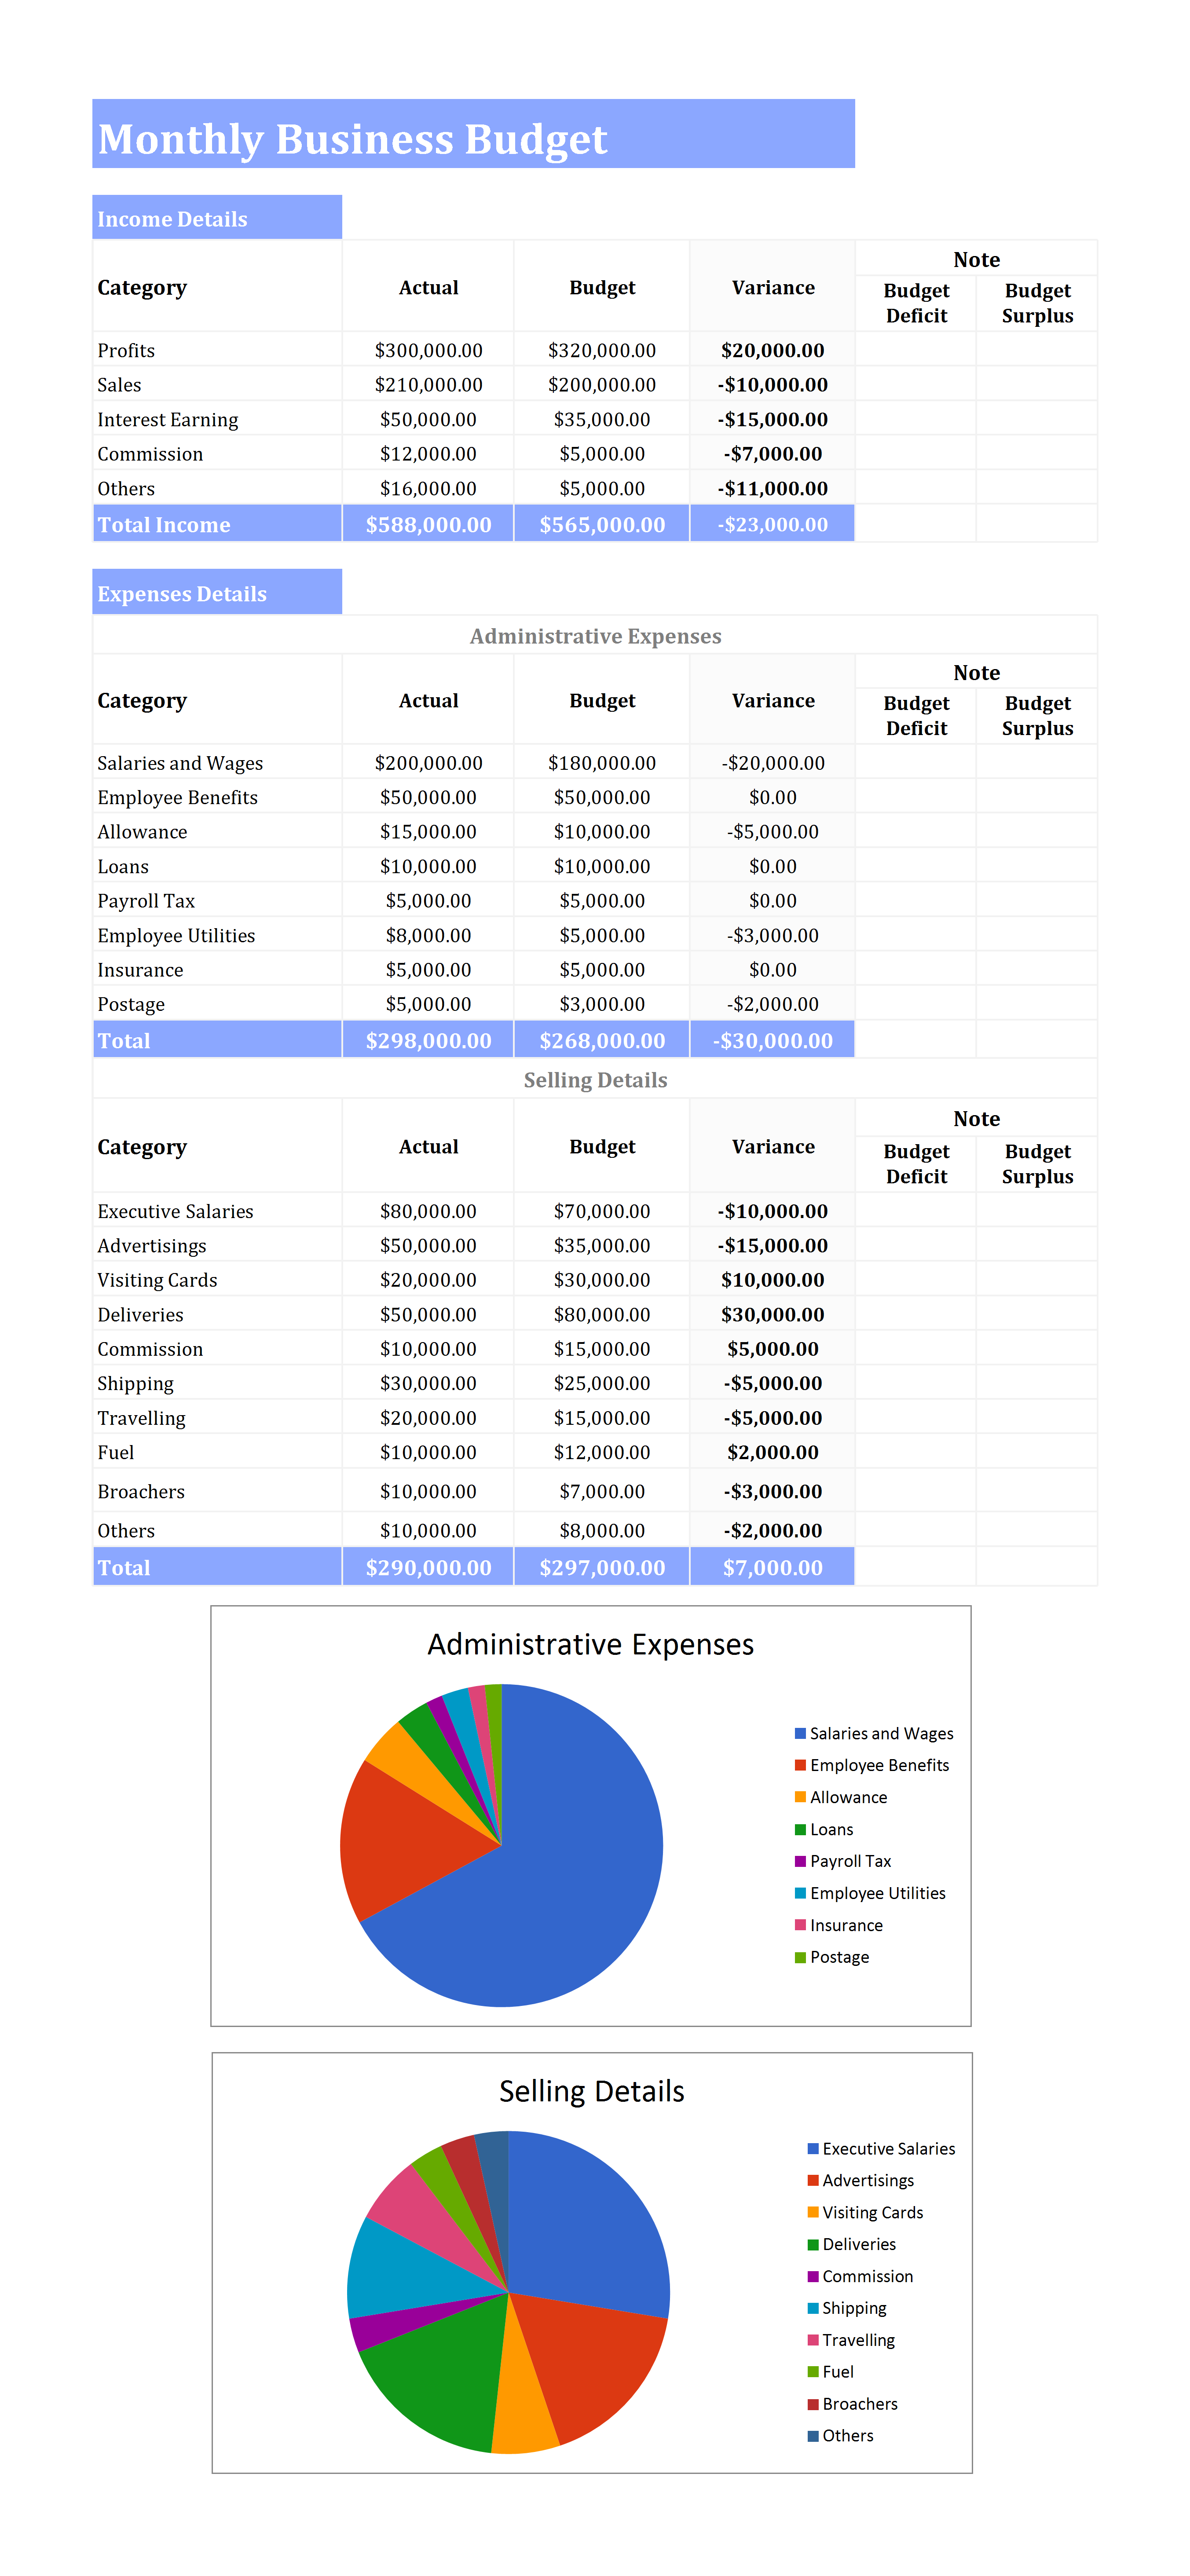
Task: Click administrative total actual $298,000.00
Action: point(428,1040)
